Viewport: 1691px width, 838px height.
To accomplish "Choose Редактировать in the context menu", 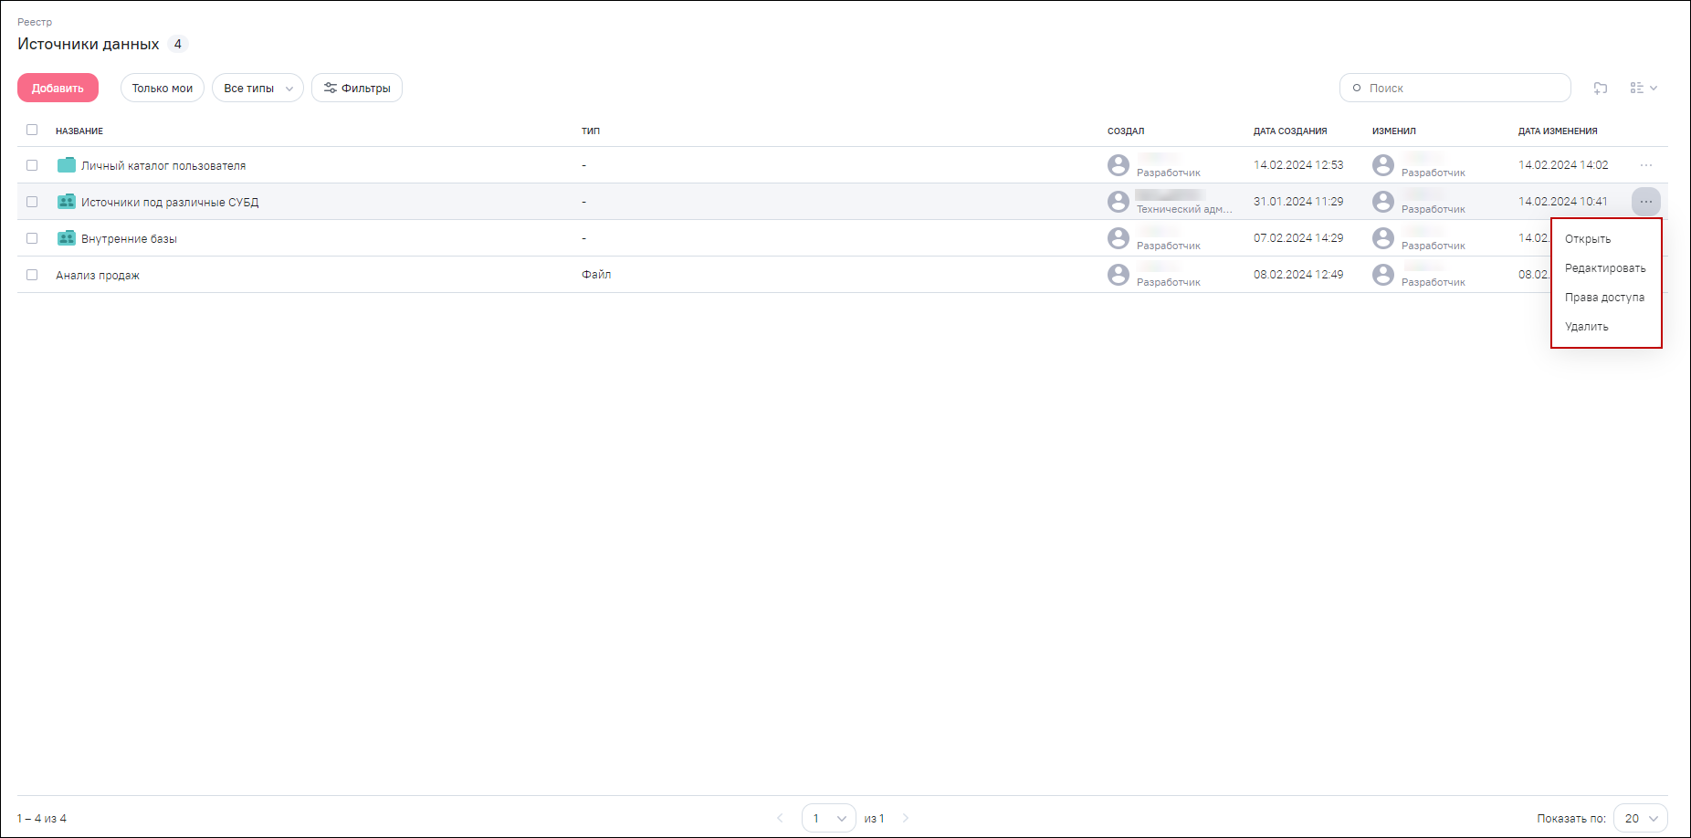I will pos(1606,268).
